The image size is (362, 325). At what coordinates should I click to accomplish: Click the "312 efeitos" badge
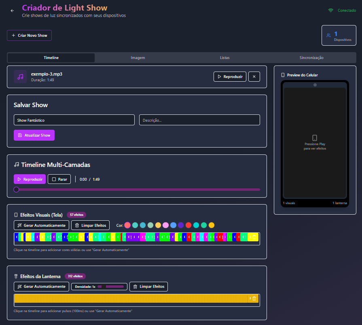pos(75,276)
